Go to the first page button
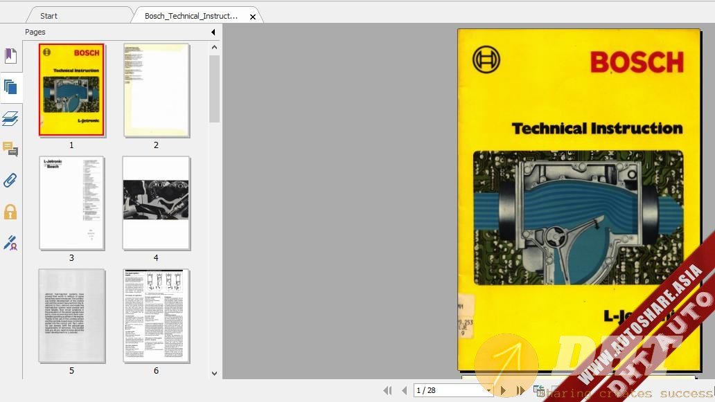Image resolution: width=715 pixels, height=402 pixels. click(x=387, y=390)
